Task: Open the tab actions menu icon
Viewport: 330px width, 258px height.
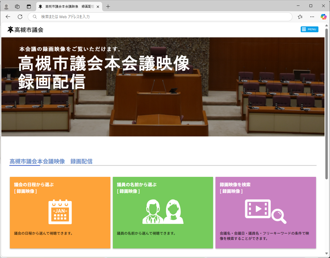Action: pos(29,7)
